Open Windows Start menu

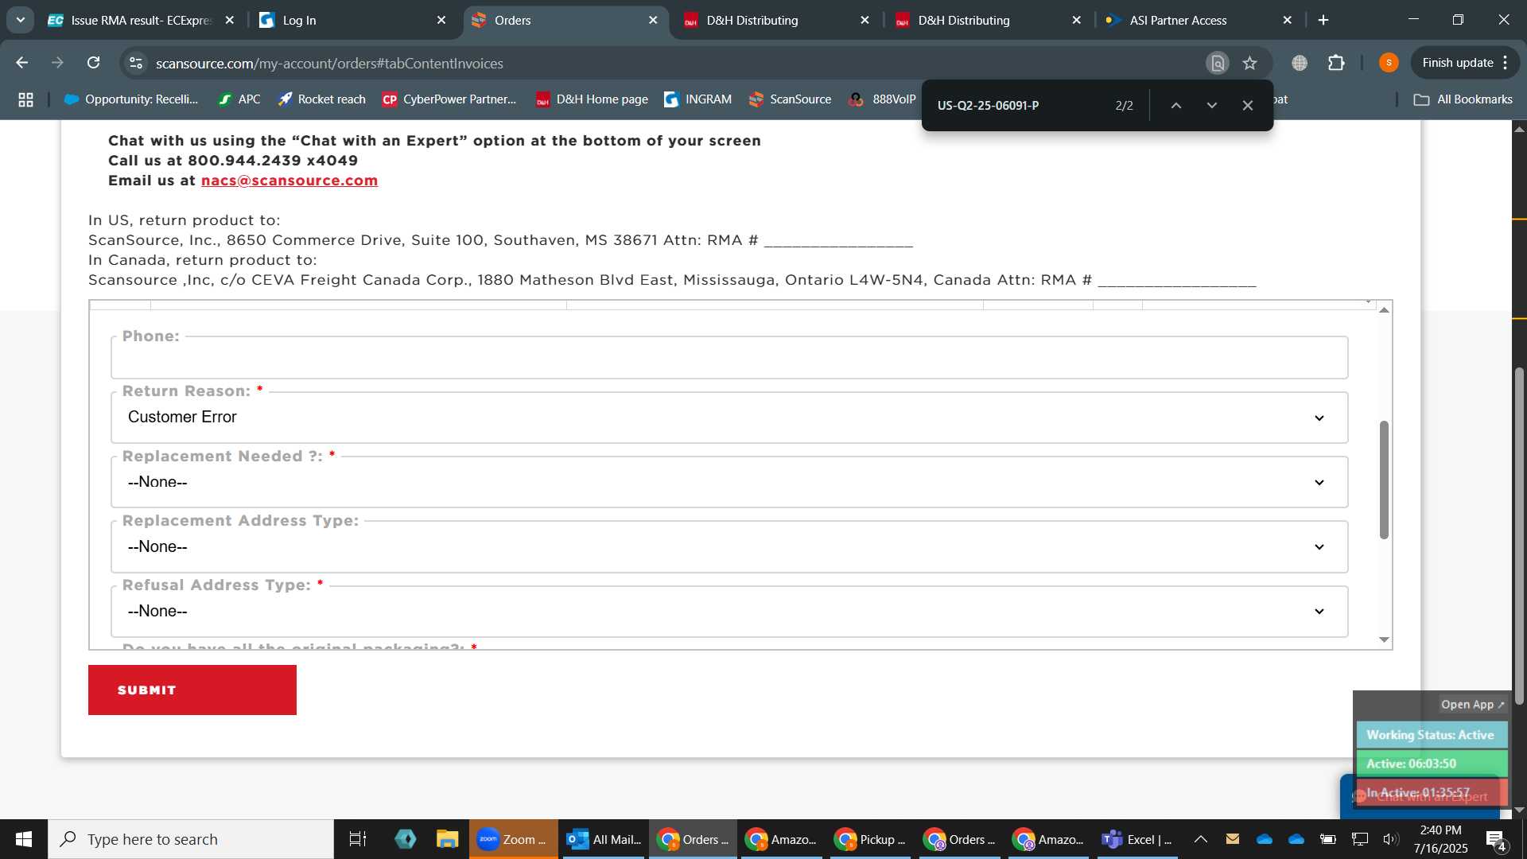tap(24, 839)
